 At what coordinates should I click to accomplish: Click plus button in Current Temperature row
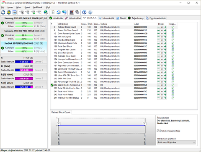click(x=165, y=72)
